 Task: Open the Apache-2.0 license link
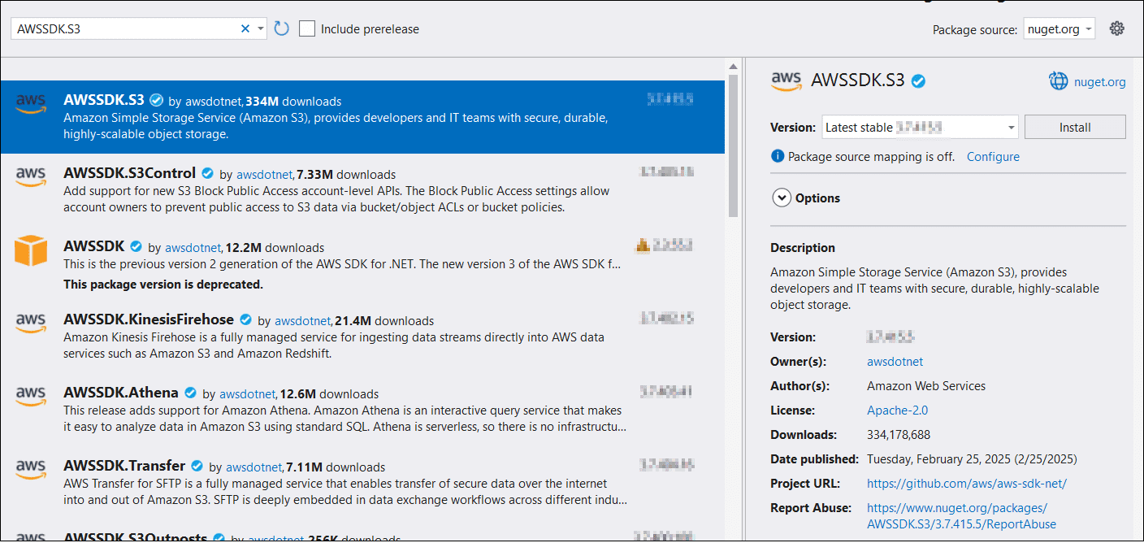click(897, 411)
